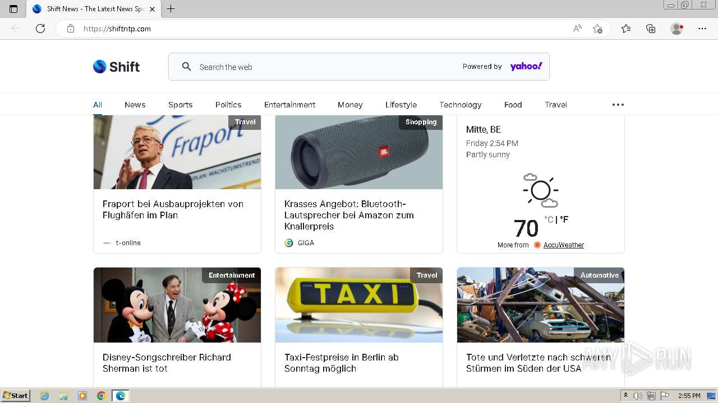Open the Money category tab
This screenshot has height=403, width=718.
pos(350,105)
